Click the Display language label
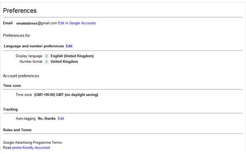This screenshot has height=154, width=246. [x=29, y=56]
